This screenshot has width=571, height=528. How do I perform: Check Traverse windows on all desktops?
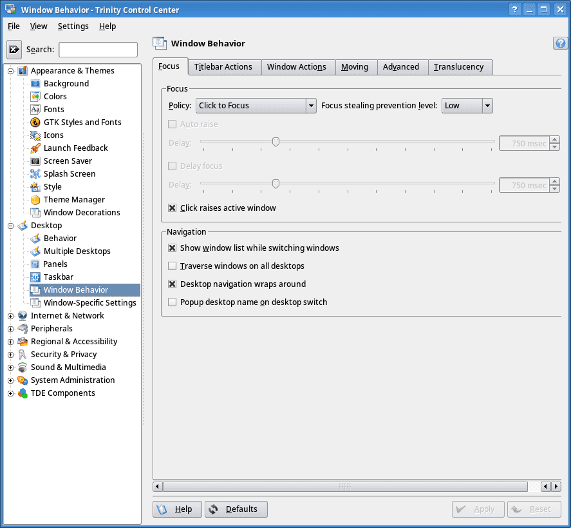[x=173, y=266]
